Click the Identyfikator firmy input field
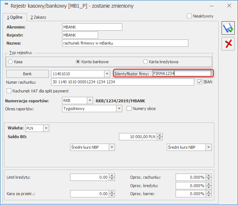The image size is (238, 205). [x=181, y=73]
